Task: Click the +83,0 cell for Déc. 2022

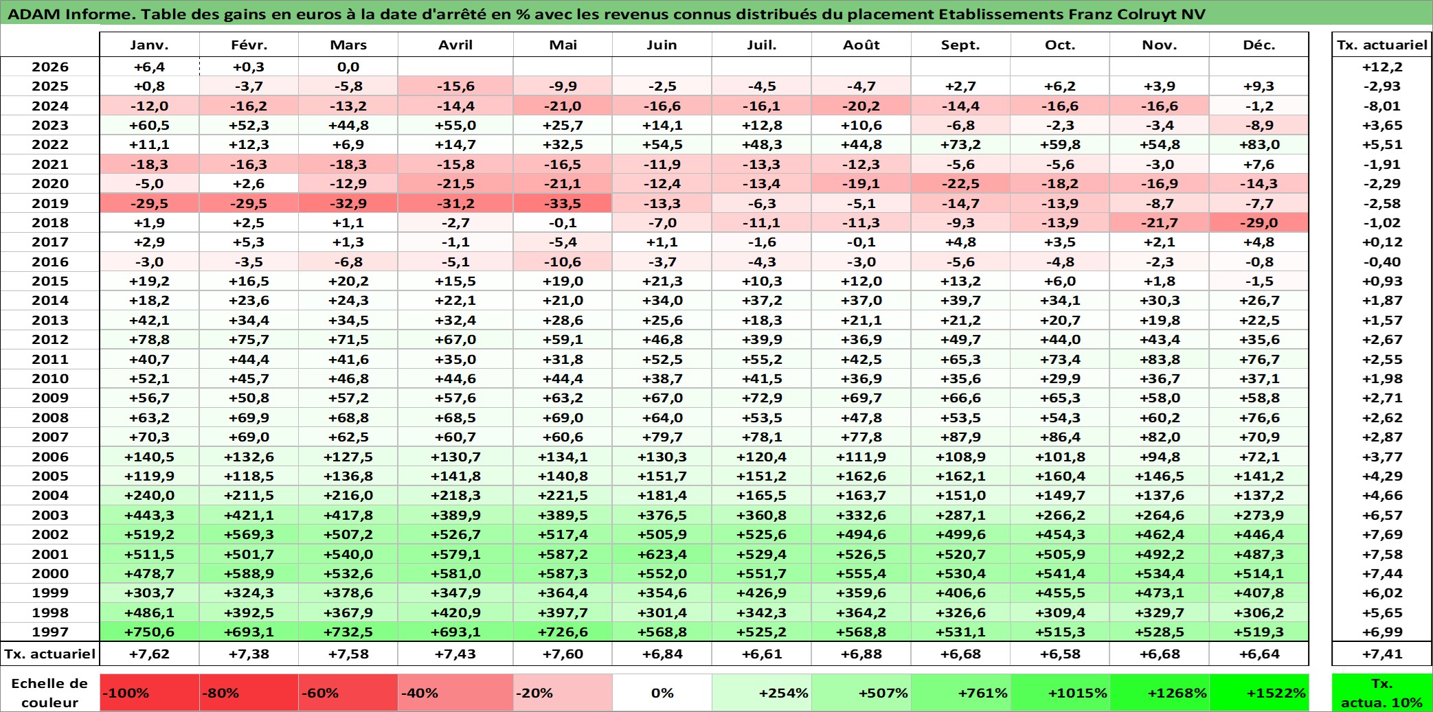Action: tap(1259, 144)
